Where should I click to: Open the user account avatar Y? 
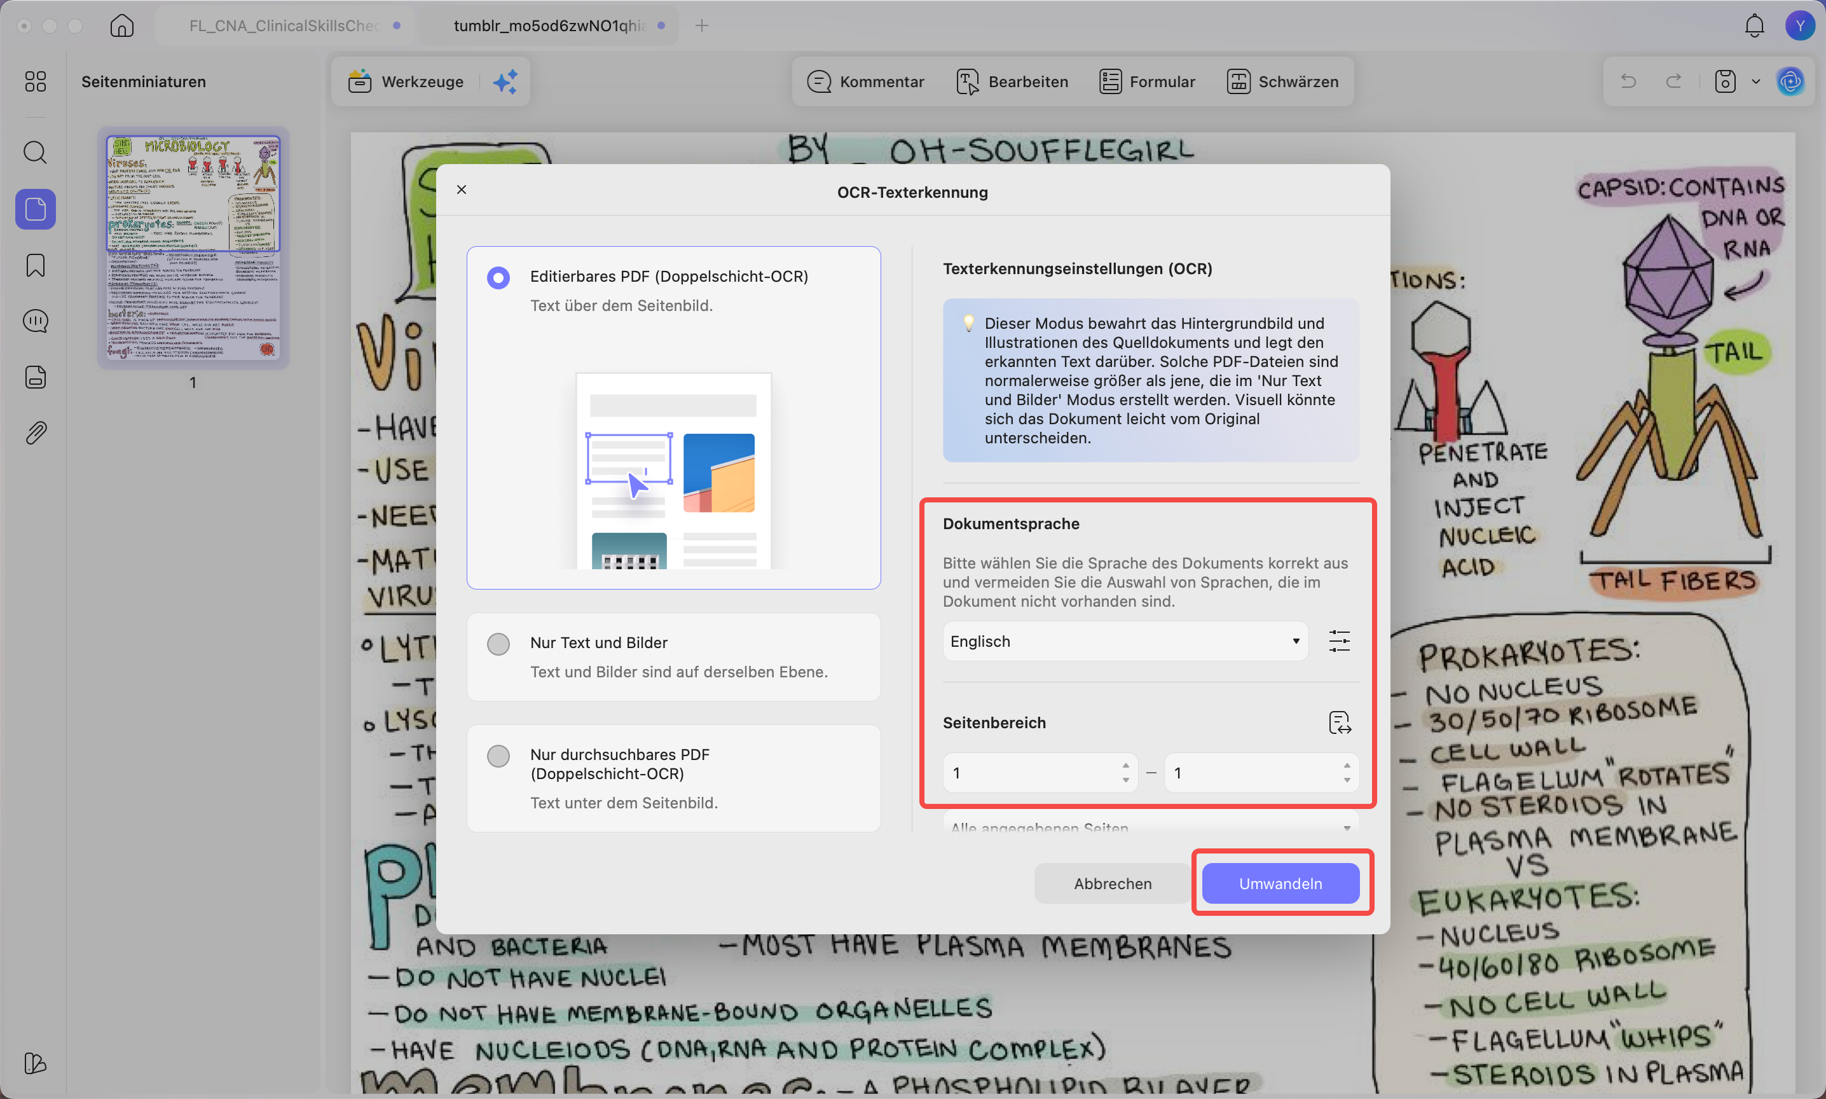point(1800,26)
